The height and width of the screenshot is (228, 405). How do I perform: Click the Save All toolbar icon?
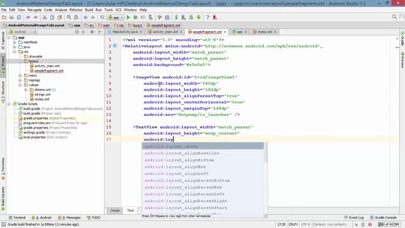[x=11, y=17]
